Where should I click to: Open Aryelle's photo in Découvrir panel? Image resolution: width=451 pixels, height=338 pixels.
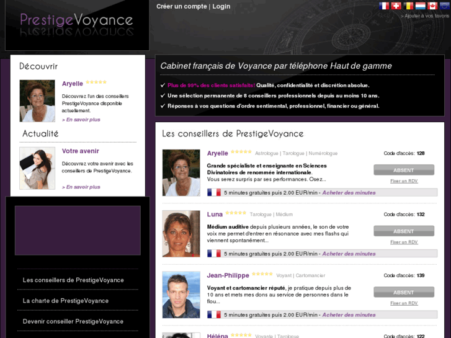click(37, 100)
